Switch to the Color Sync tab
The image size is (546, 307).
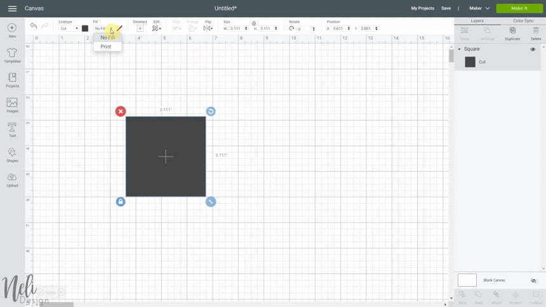point(523,21)
